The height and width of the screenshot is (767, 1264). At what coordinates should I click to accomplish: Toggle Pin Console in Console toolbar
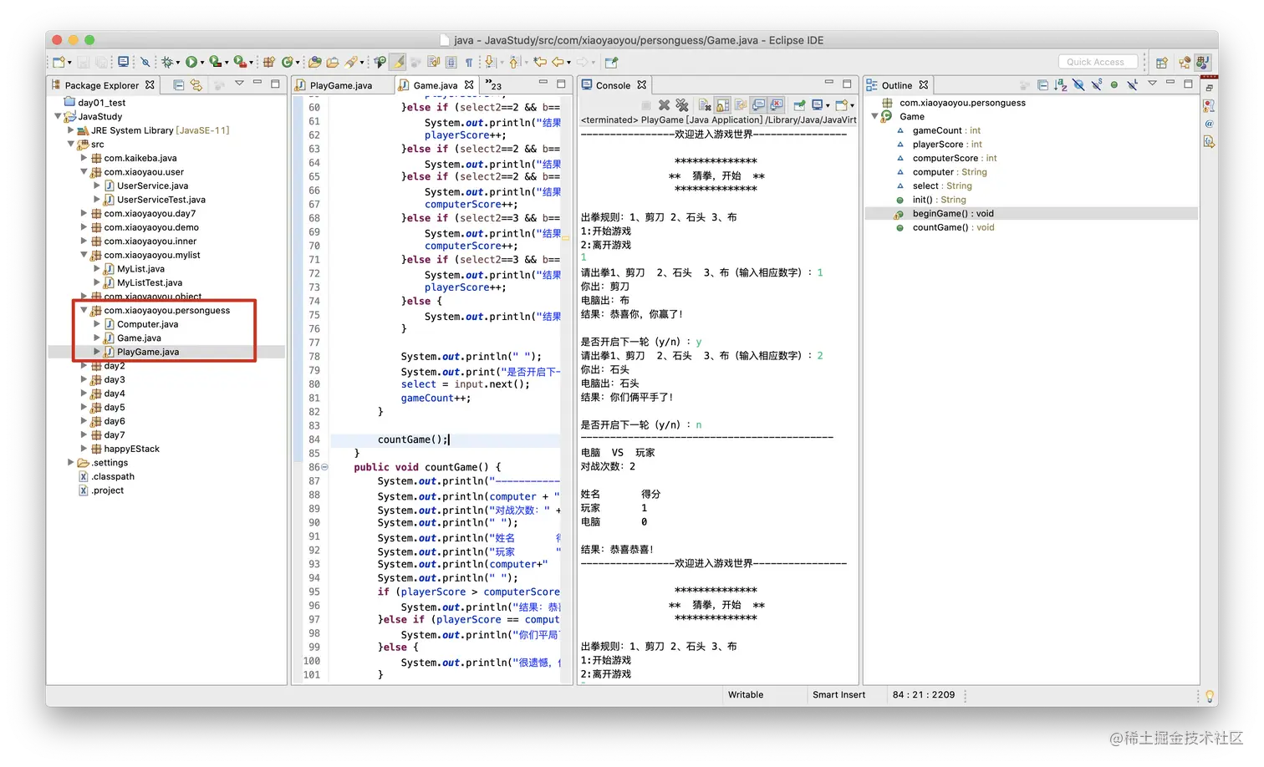(799, 104)
